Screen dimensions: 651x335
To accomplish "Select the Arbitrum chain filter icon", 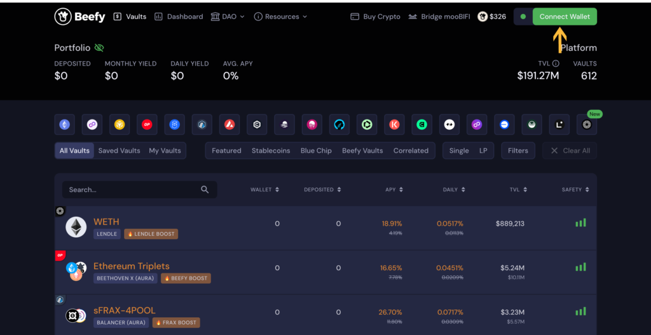I will [202, 125].
